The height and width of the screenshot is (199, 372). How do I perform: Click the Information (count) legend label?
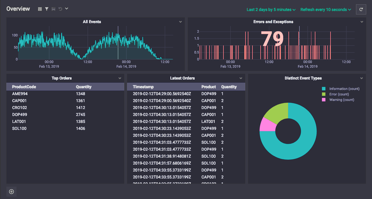[x=344, y=89]
